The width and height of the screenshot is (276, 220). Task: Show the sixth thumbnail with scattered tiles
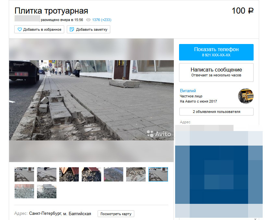point(136,174)
